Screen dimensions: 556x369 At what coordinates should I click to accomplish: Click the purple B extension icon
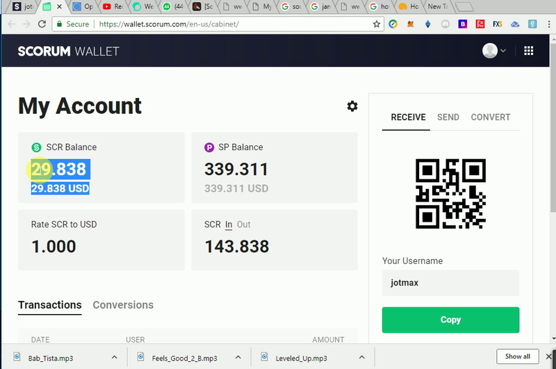click(x=462, y=24)
